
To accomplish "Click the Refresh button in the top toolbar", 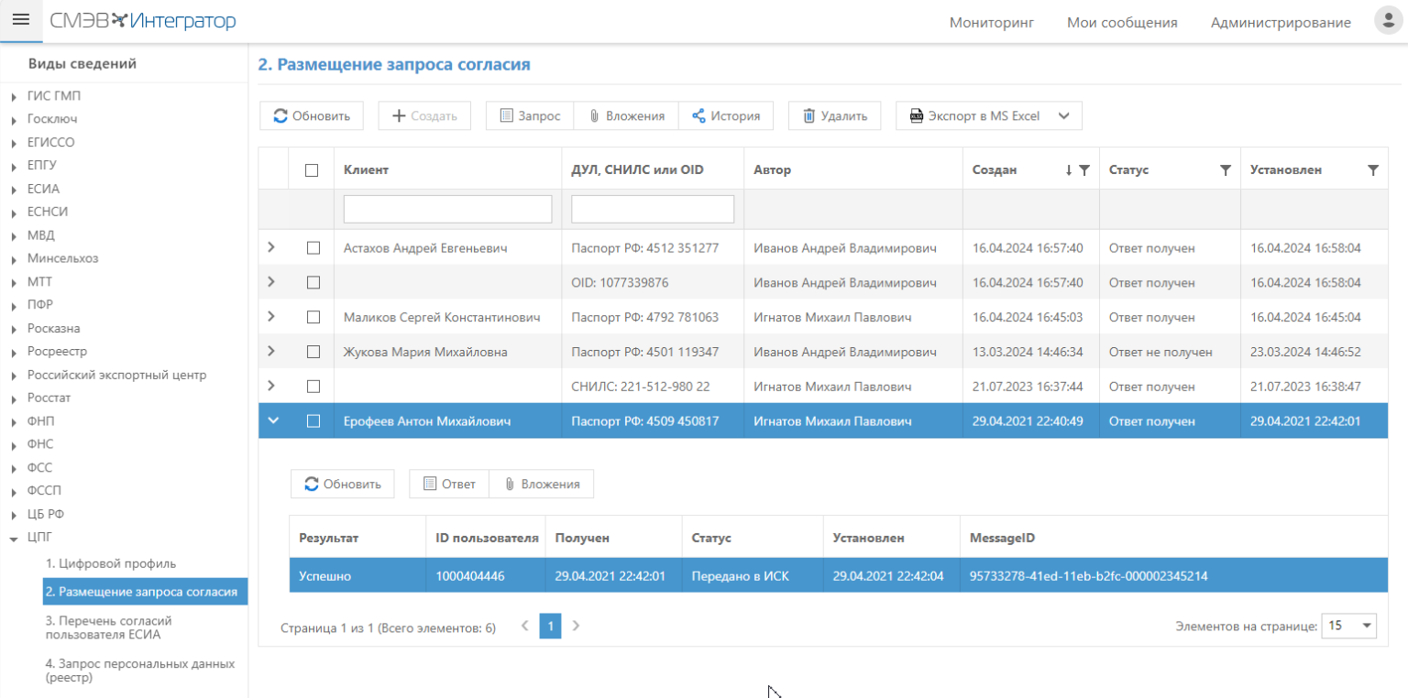I will pos(312,116).
